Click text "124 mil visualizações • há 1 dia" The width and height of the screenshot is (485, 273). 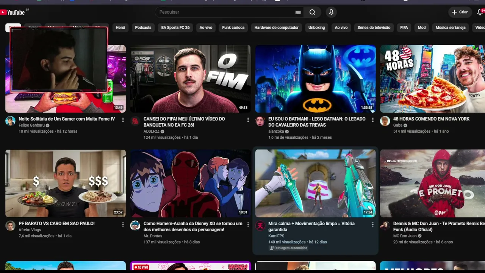pyautogui.click(x=171, y=137)
